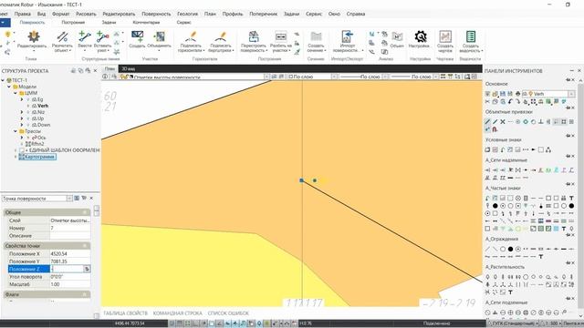The image size is (584, 328).
Task: Click the black filled circle symbol in А_Ограждения
Action: click(510, 249)
